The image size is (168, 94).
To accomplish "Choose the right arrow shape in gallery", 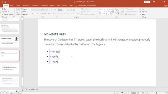I will click(107, 11).
